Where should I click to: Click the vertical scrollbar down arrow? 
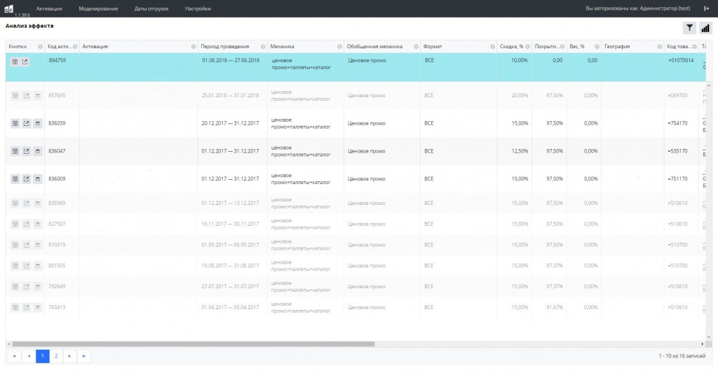coord(709,337)
